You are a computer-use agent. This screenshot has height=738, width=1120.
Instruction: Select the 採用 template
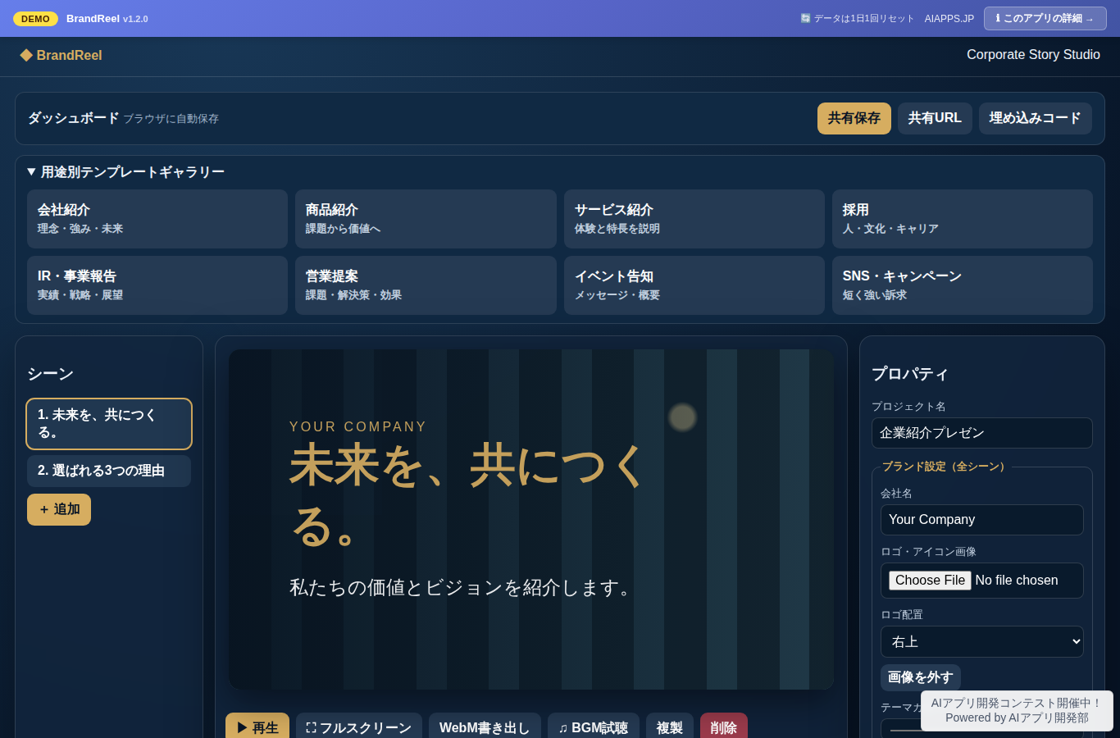962,219
